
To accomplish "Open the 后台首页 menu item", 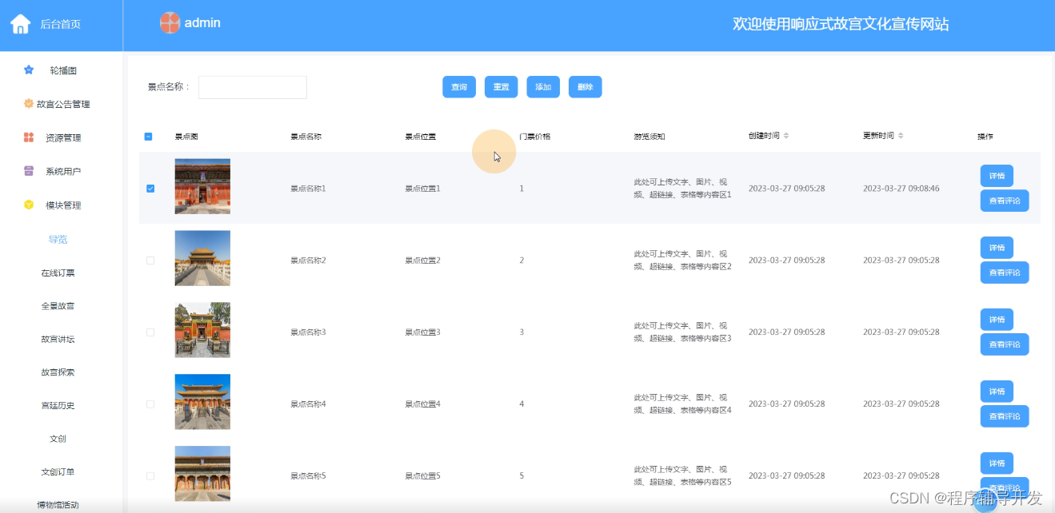I will [61, 25].
